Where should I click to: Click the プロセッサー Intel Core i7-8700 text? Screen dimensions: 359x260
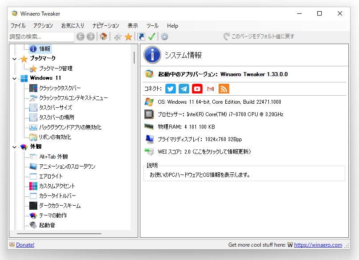tap(220, 114)
